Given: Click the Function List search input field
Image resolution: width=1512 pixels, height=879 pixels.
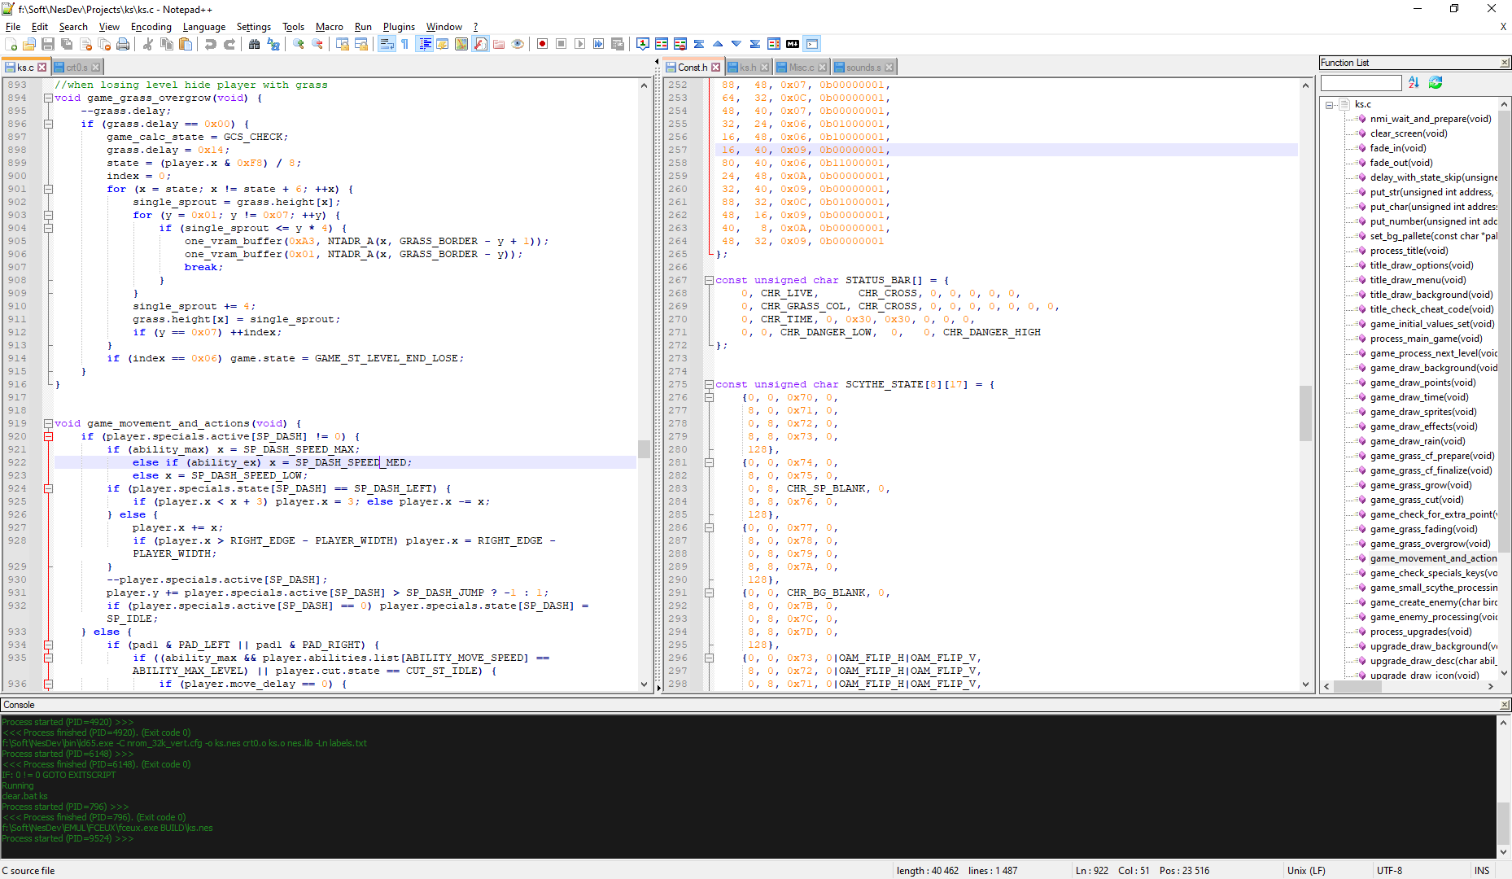Looking at the screenshot, I should pyautogui.click(x=1361, y=83).
